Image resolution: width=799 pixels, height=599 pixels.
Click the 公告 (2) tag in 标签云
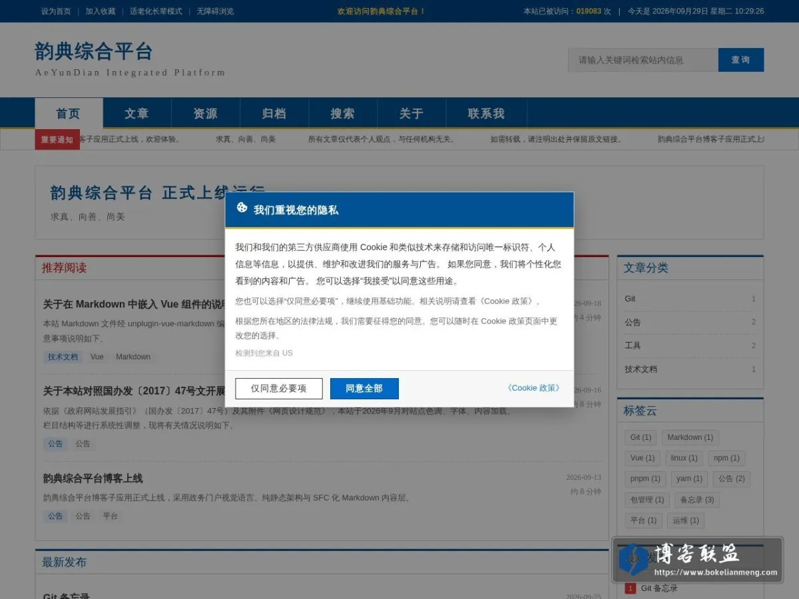click(731, 479)
